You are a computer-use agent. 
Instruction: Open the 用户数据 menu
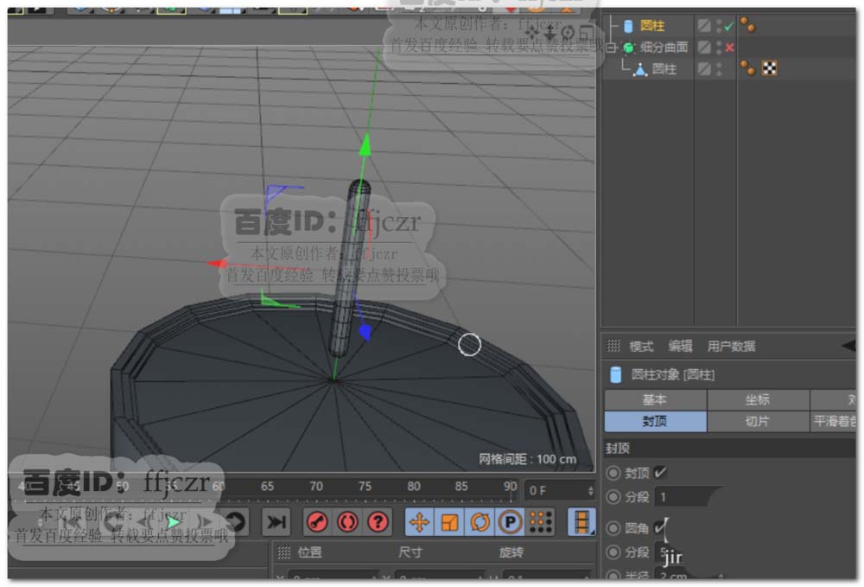(x=731, y=346)
